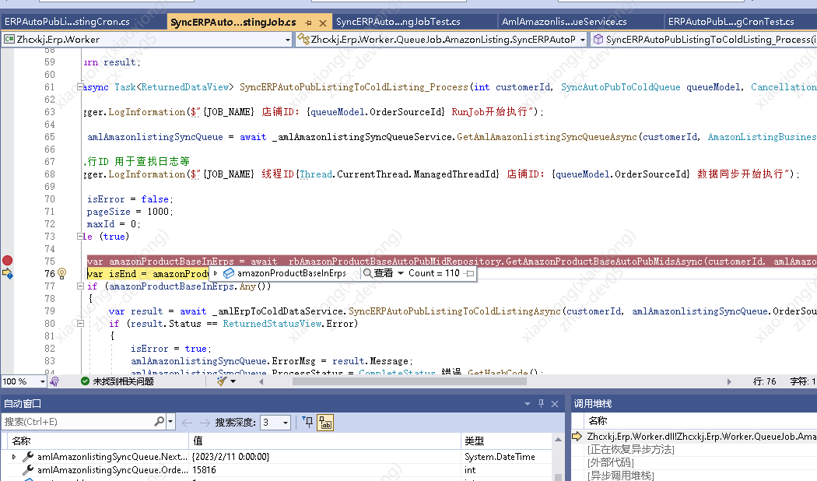Collapse the if block on line 77

point(80,286)
